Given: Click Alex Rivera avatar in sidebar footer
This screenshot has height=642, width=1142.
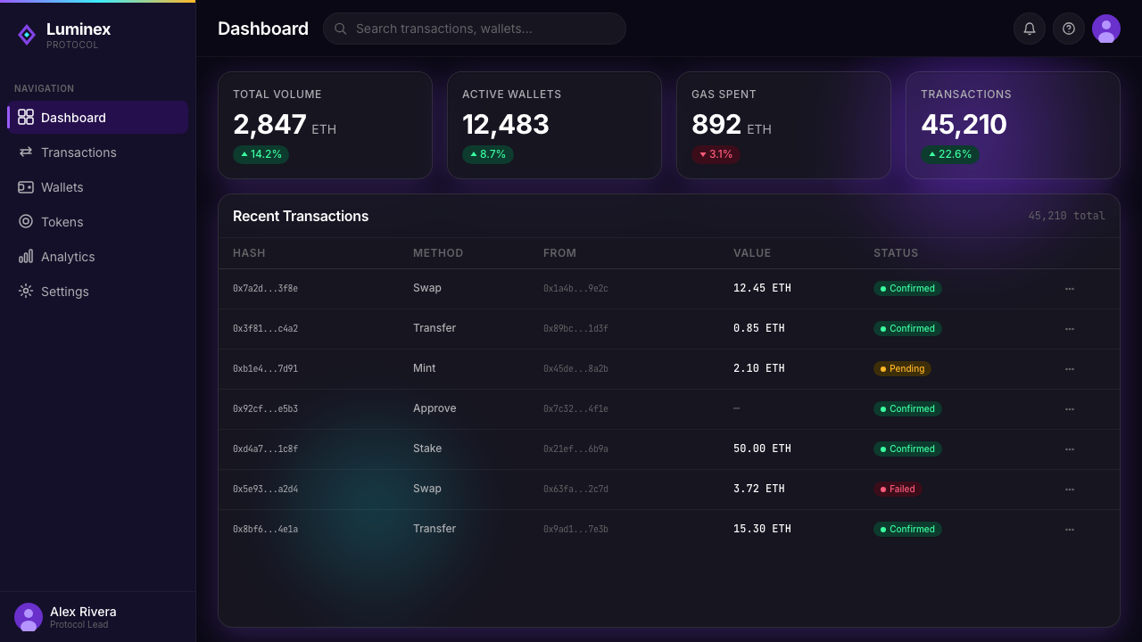Looking at the screenshot, I should pyautogui.click(x=29, y=617).
